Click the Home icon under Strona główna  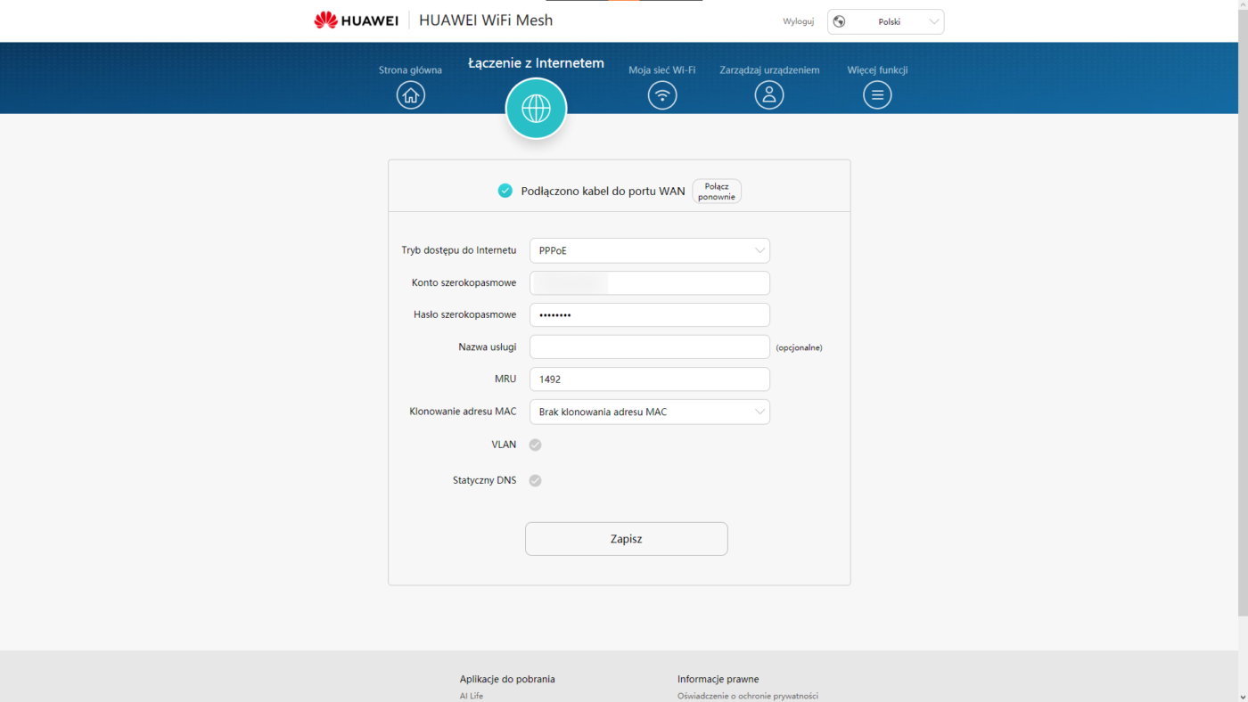click(x=411, y=94)
